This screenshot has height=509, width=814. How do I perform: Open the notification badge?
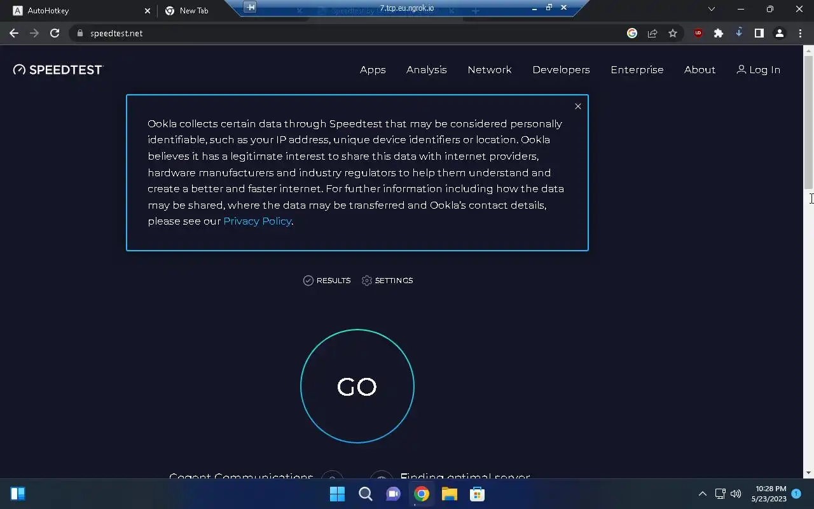coord(796,493)
